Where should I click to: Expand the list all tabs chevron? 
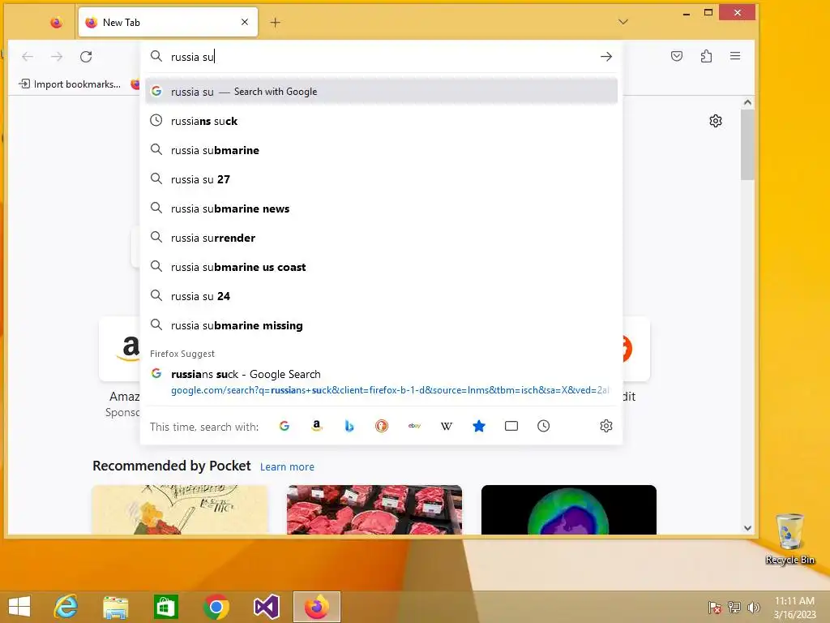[x=623, y=22]
